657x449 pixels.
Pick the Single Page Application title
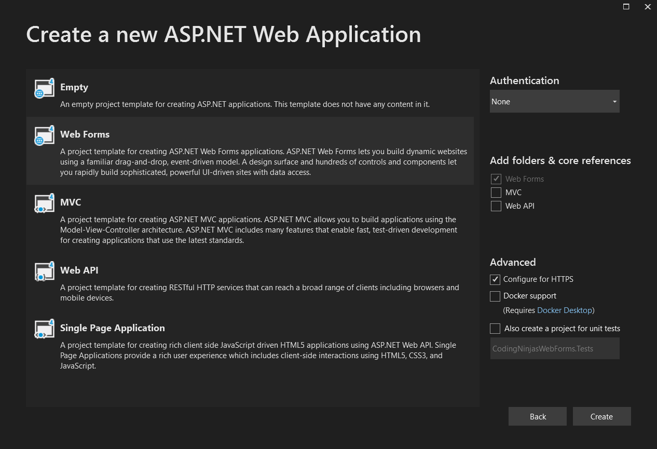point(113,328)
